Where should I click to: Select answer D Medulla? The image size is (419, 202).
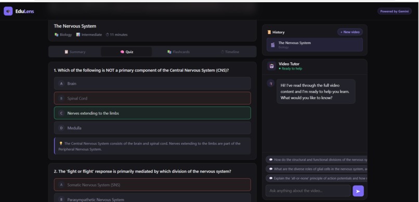152,128
